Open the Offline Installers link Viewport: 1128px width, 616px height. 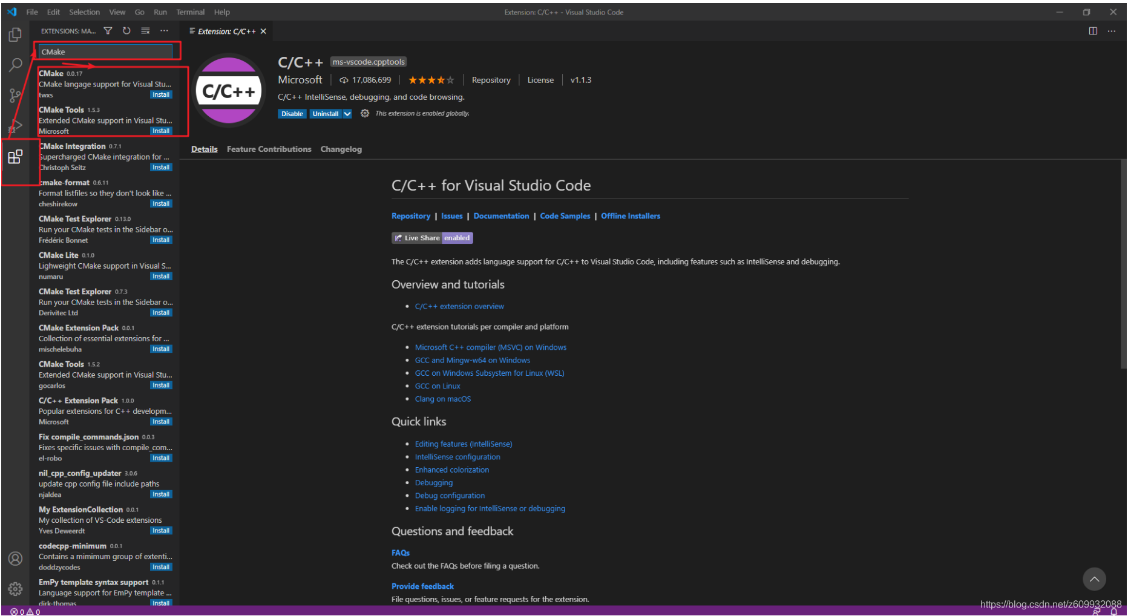(x=631, y=216)
